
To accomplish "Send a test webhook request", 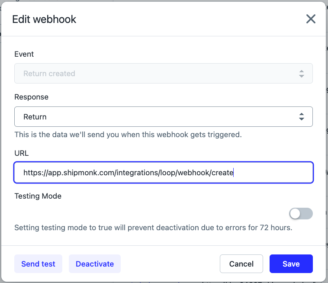I will pos(38,264).
